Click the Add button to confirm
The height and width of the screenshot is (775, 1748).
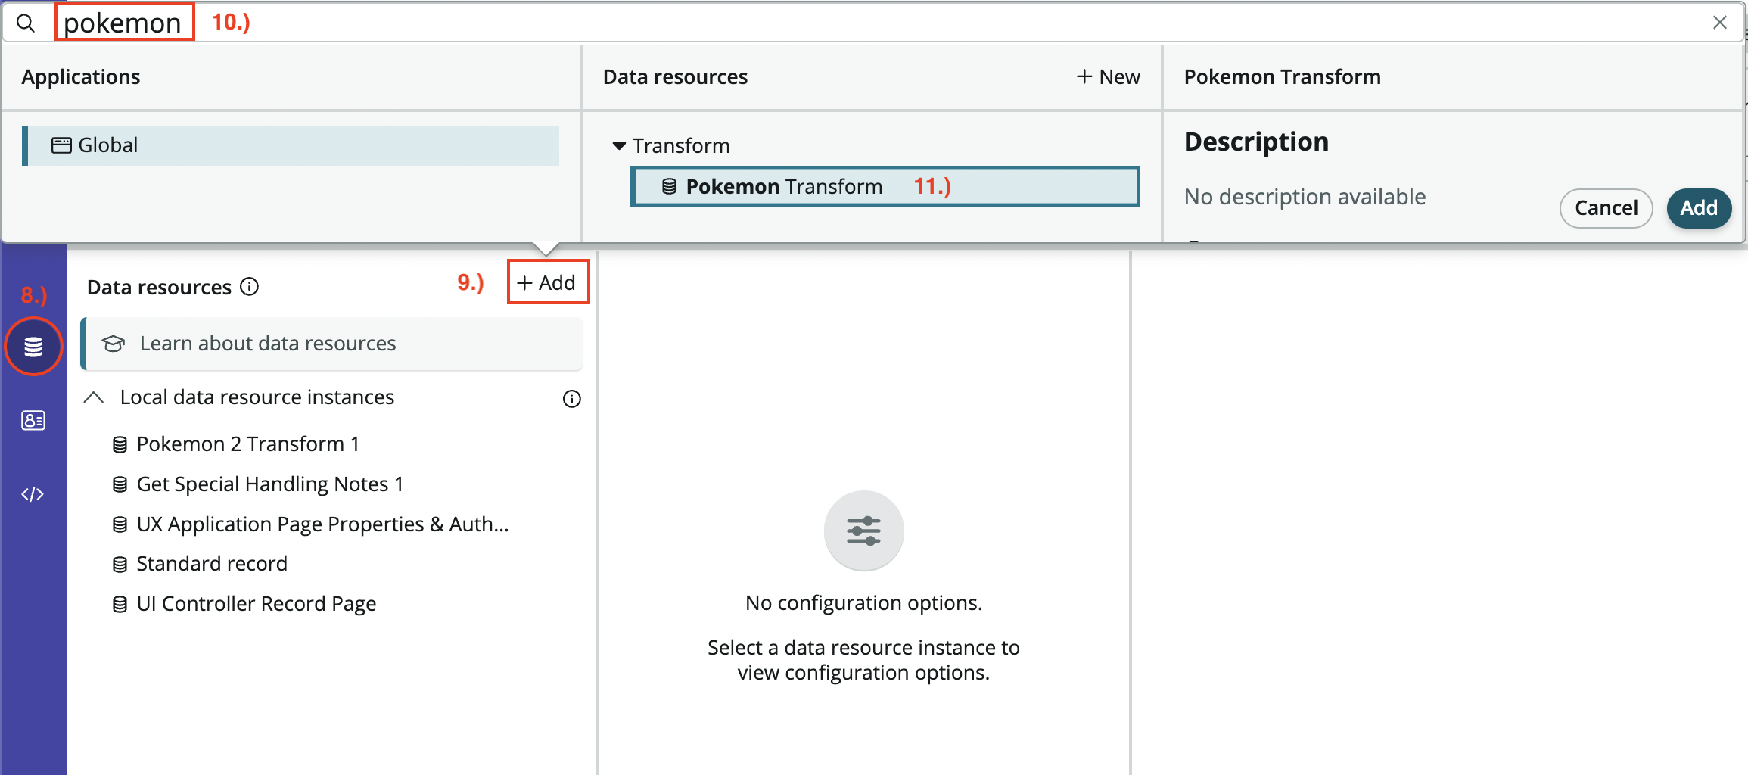[1698, 208]
